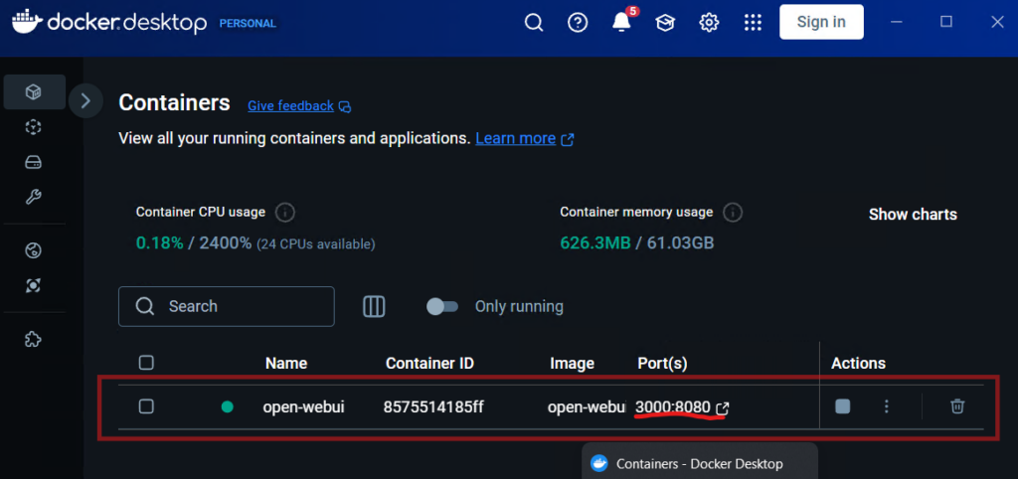
Task: Toggle the Only running switch
Action: 442,306
